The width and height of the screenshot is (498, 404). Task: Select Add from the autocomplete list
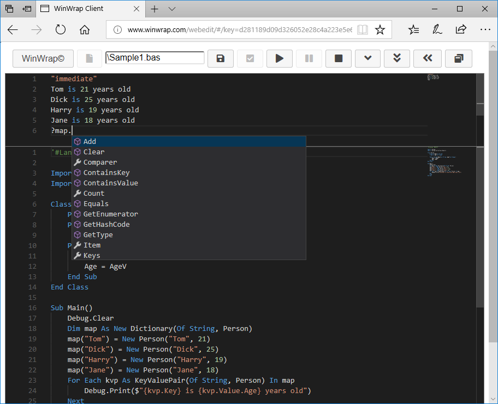pyautogui.click(x=90, y=142)
